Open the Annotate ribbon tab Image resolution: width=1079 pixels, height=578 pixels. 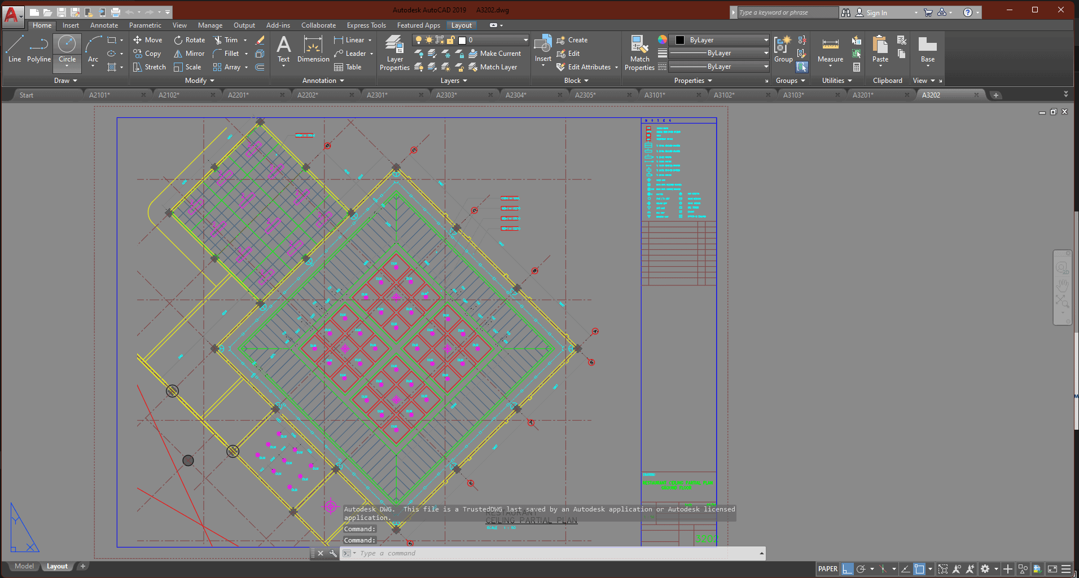click(x=104, y=25)
